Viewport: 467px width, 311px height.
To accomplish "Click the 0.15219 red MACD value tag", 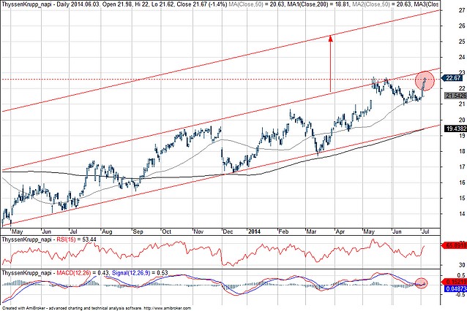I will 456,282.
